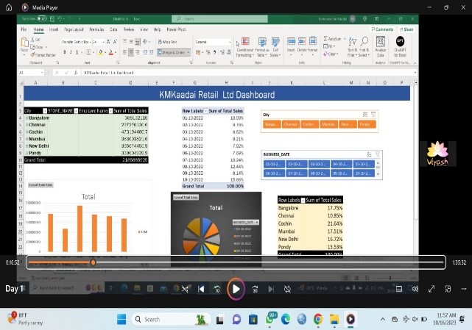Open the Page Layout ribbon tab

pyautogui.click(x=74, y=29)
